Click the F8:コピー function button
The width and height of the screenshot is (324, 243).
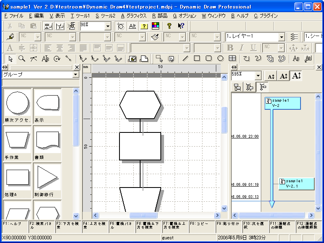click(202, 227)
